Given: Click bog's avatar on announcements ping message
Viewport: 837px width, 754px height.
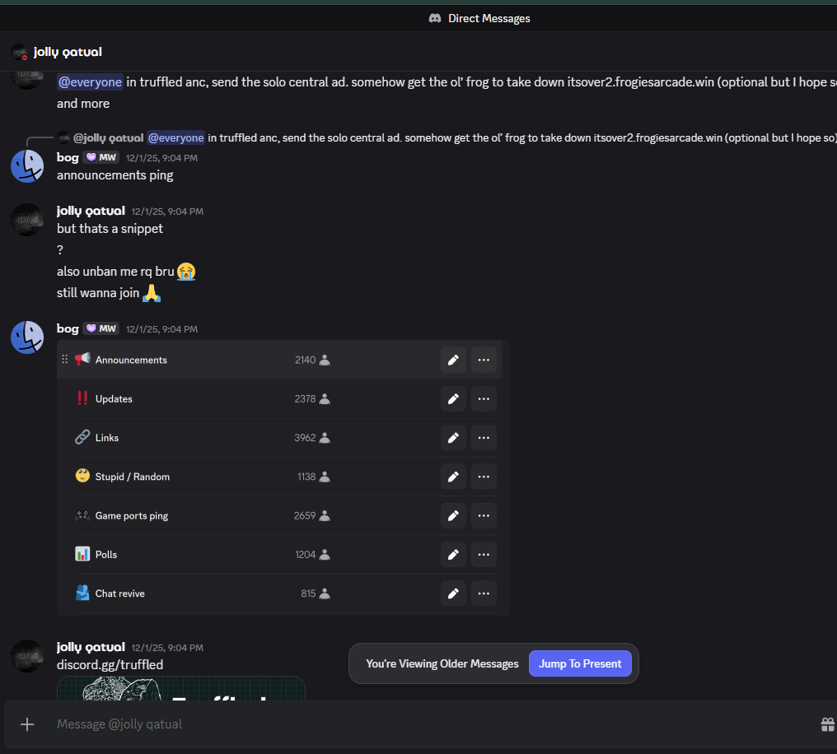Looking at the screenshot, I should coord(27,166).
